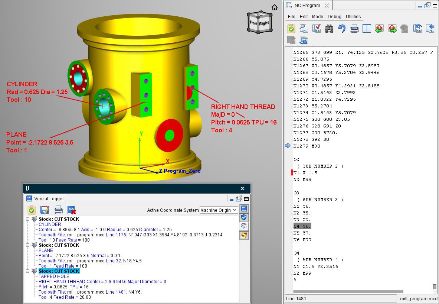This screenshot has width=439, height=304.
Task: Click the home view icon above view cube
Action: click(274, 7)
